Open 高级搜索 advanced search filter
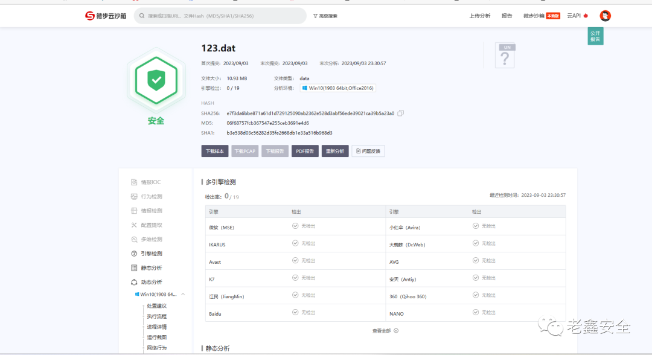652x355 pixels. tap(325, 16)
